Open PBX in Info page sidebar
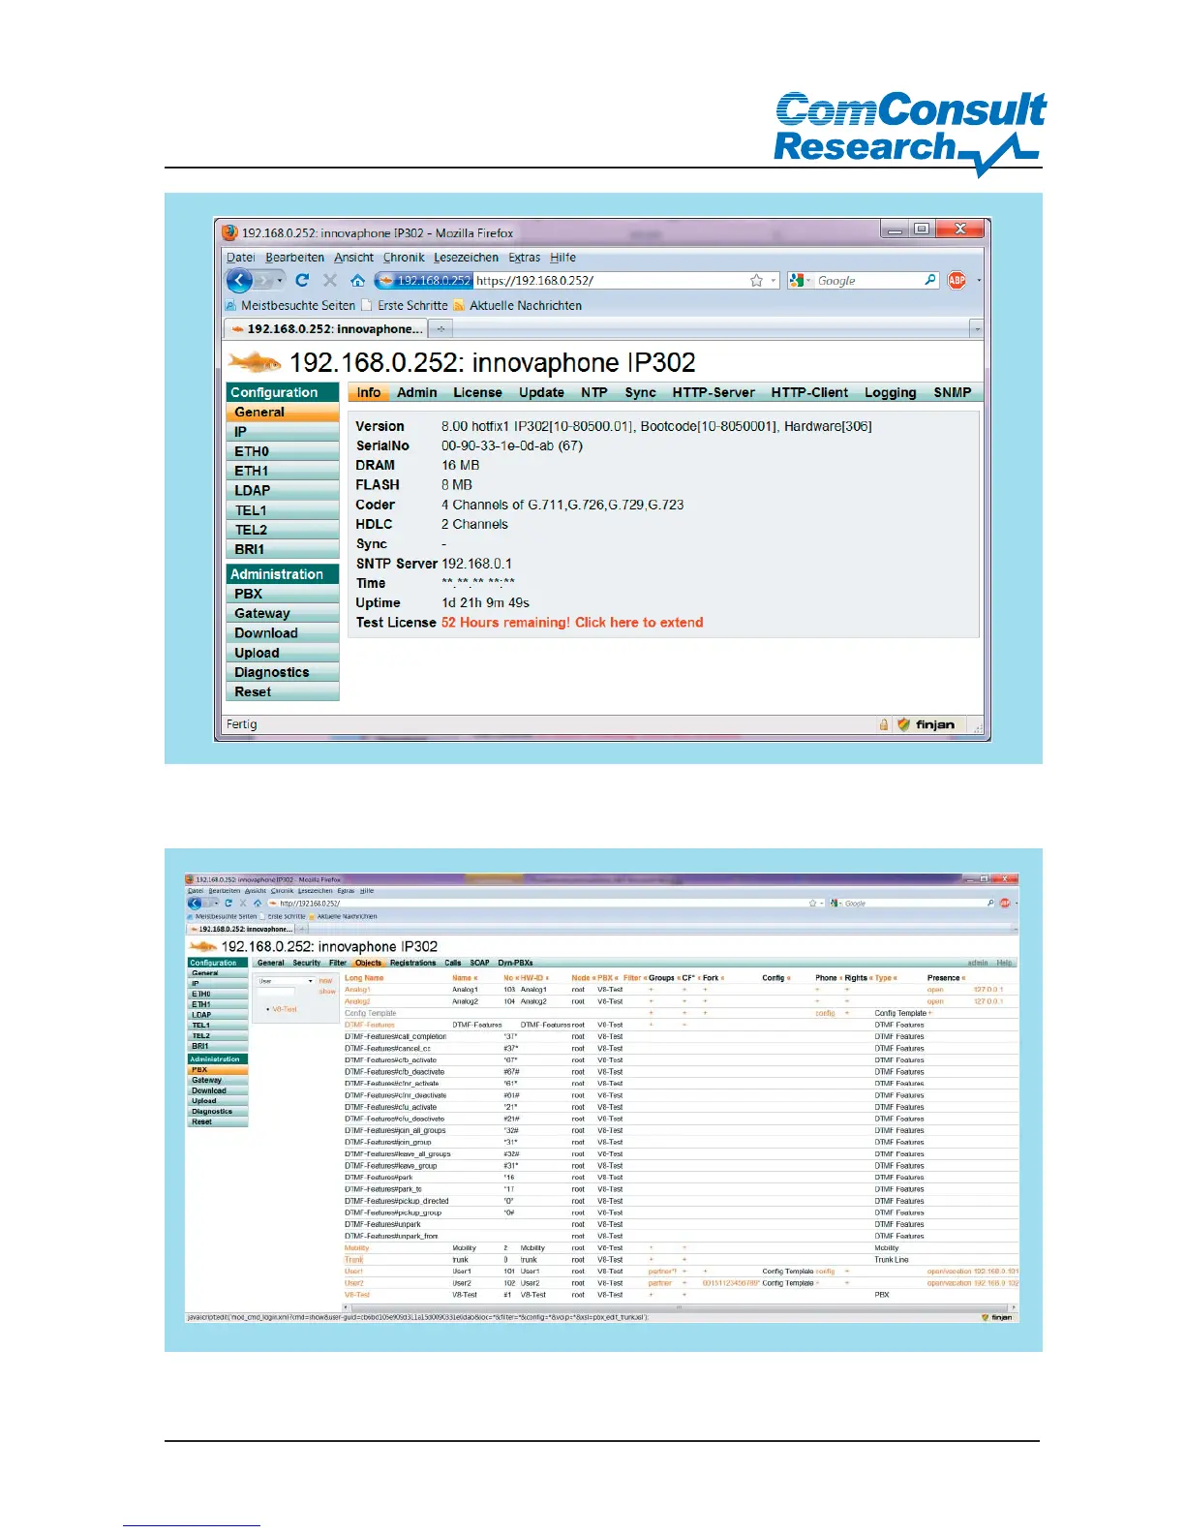 click(x=283, y=594)
